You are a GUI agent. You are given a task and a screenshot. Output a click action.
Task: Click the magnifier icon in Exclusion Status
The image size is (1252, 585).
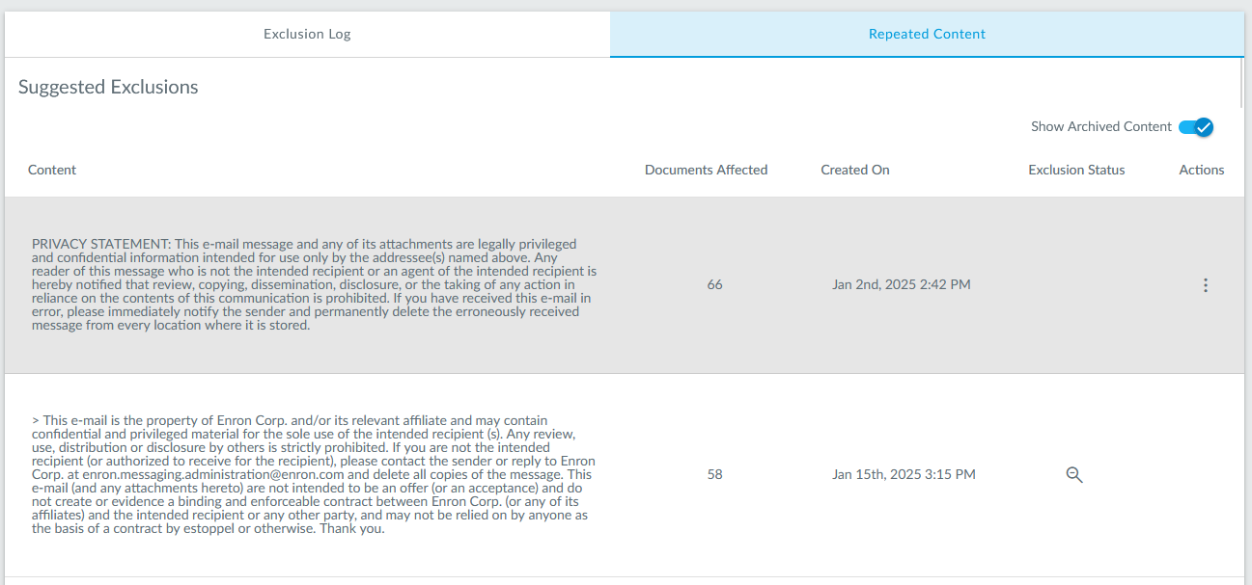pos(1073,474)
